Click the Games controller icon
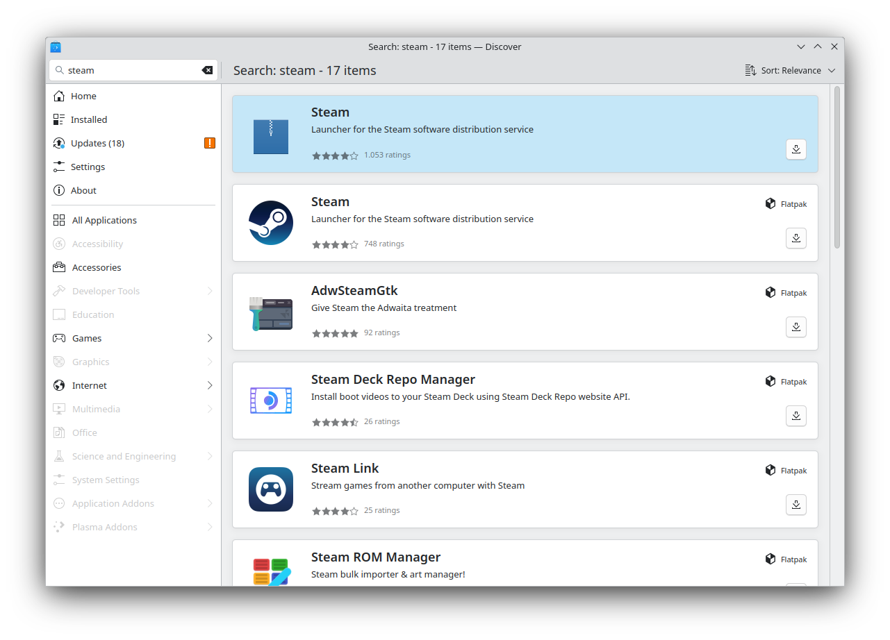 pyautogui.click(x=59, y=338)
